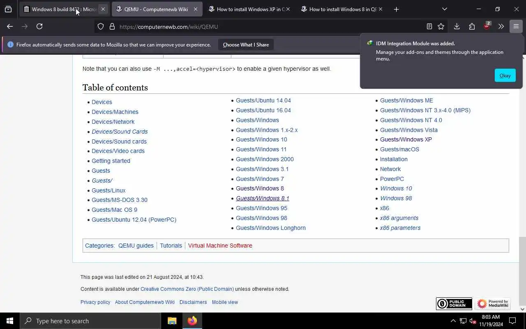Click the Firefox back arrow

[x=10, y=26]
